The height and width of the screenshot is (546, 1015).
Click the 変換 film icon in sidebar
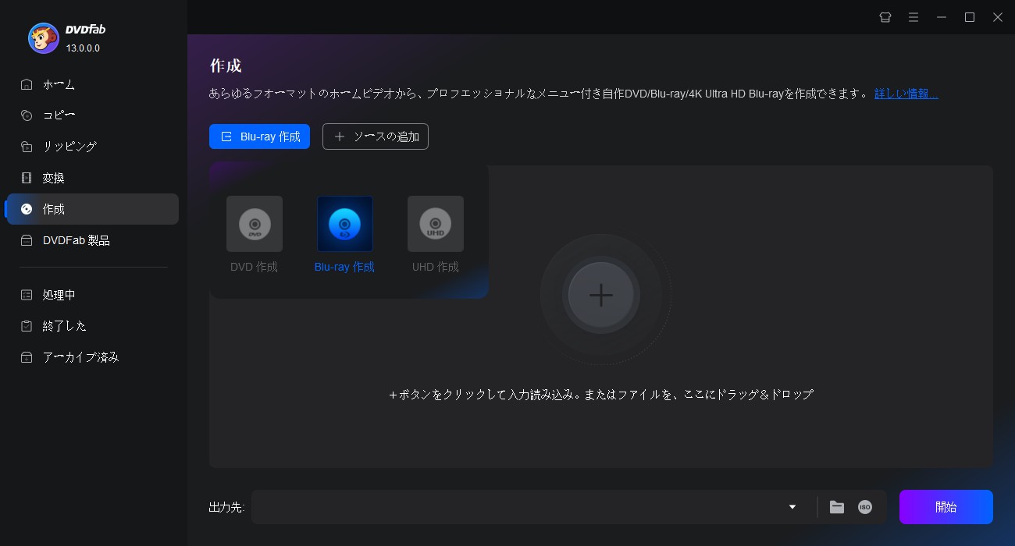(x=27, y=178)
